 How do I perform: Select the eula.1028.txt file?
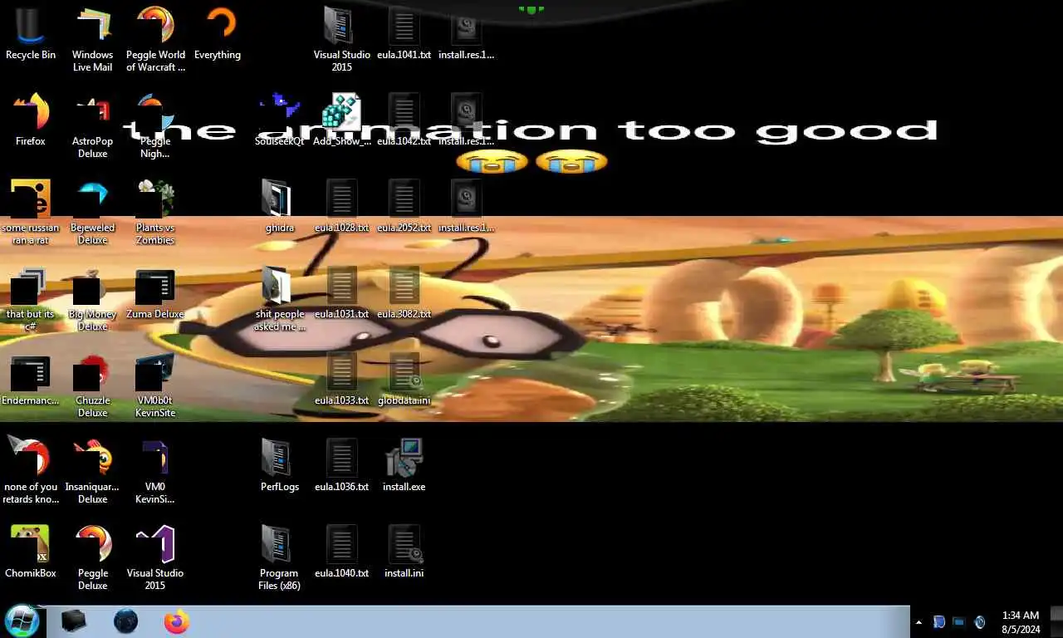(342, 208)
